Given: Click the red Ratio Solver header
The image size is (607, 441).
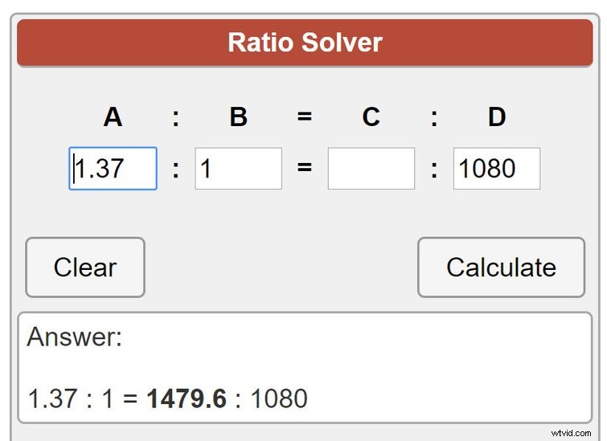Looking at the screenshot, I should click(305, 43).
